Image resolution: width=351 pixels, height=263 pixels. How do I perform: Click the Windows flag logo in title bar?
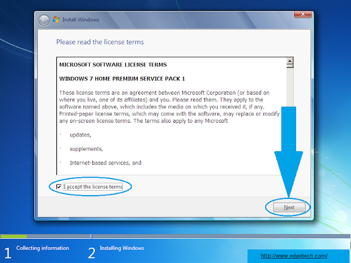(x=56, y=20)
